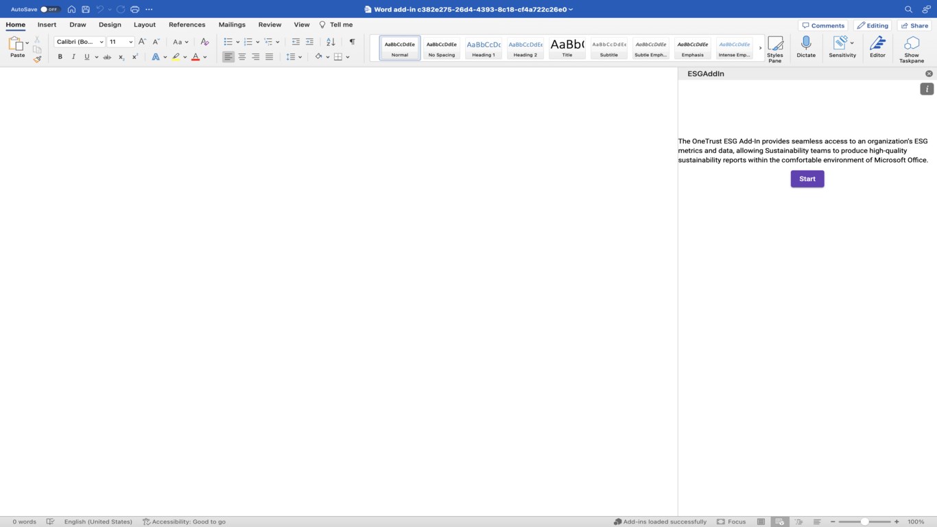Apply Superscript formatting
Image resolution: width=937 pixels, height=527 pixels.
[135, 57]
